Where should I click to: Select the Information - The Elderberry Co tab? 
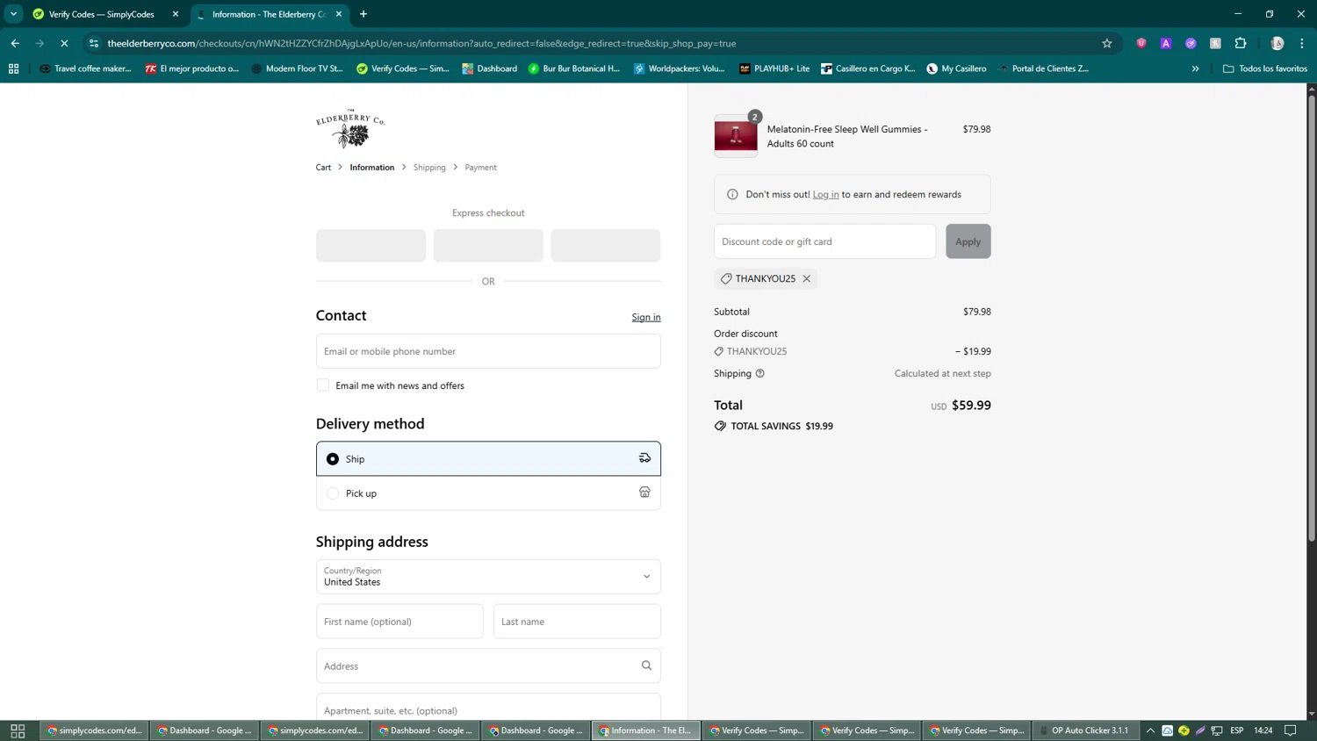tap(268, 14)
